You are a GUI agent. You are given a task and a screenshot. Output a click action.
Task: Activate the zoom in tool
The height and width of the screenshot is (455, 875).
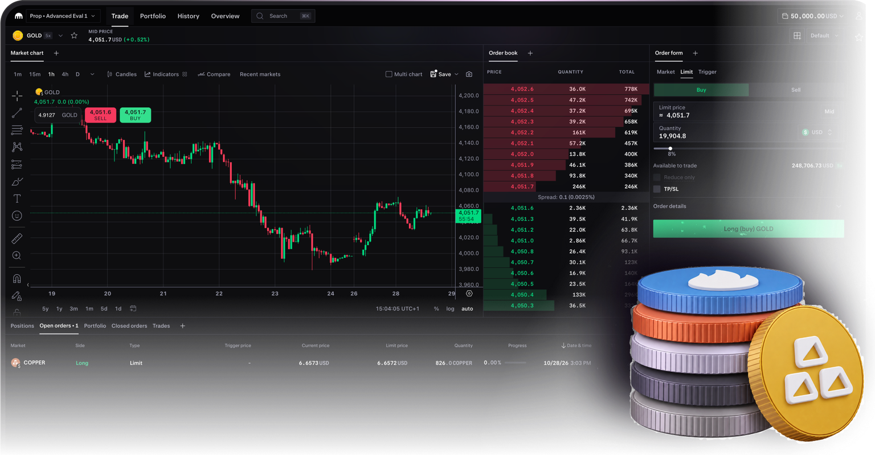(17, 255)
